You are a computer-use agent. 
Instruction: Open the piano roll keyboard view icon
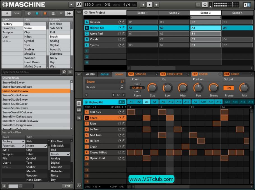[79, 110]
